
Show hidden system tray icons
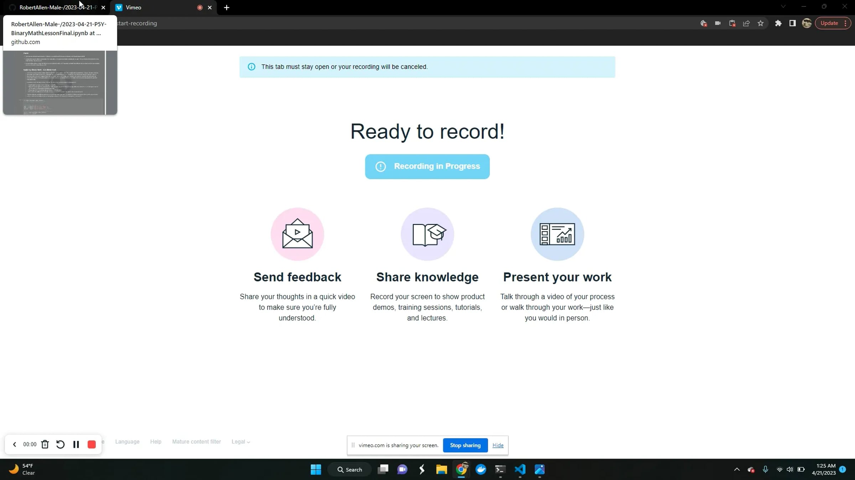(737, 470)
